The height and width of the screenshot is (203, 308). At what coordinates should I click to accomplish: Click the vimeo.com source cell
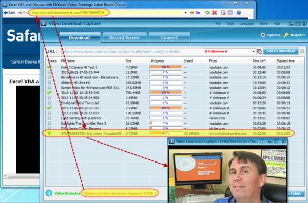[217, 118]
